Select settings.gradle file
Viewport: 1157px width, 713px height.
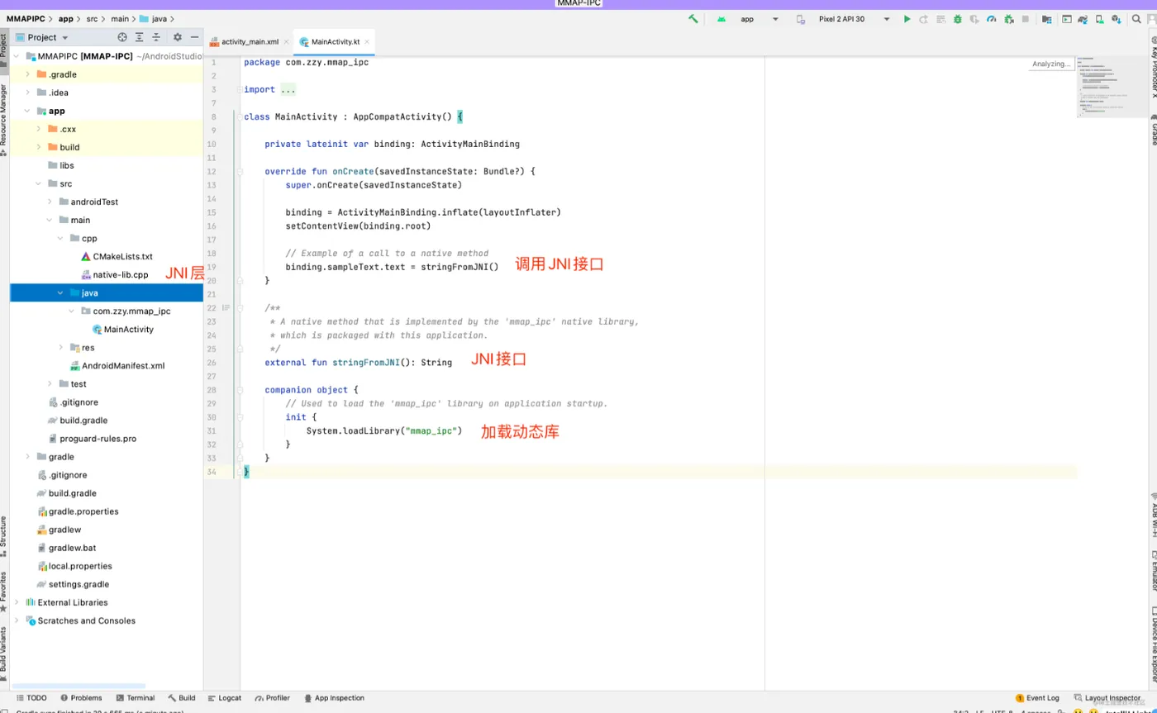coord(73,584)
